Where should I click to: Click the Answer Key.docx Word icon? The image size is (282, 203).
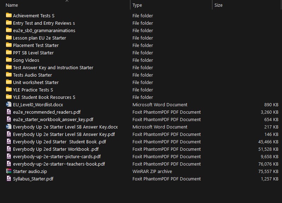pos(9,127)
